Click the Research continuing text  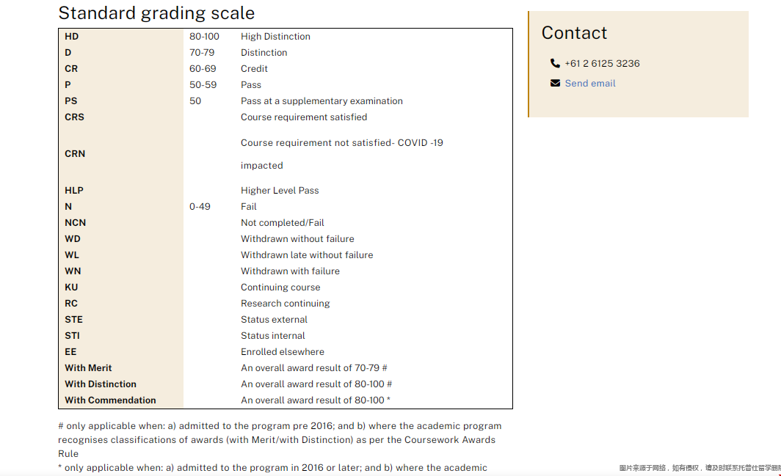(285, 303)
